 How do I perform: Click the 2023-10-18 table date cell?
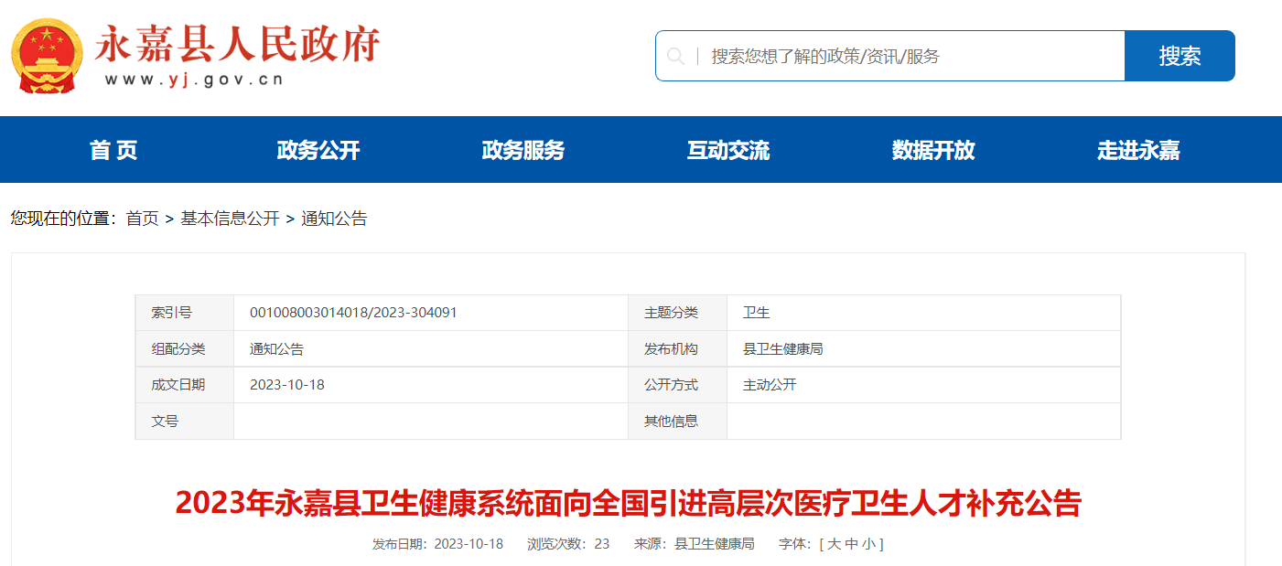click(431, 385)
